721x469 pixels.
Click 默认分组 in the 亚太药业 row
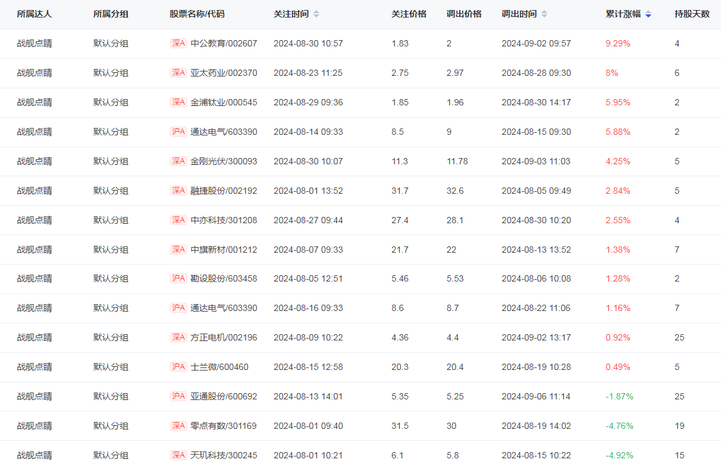pos(111,73)
